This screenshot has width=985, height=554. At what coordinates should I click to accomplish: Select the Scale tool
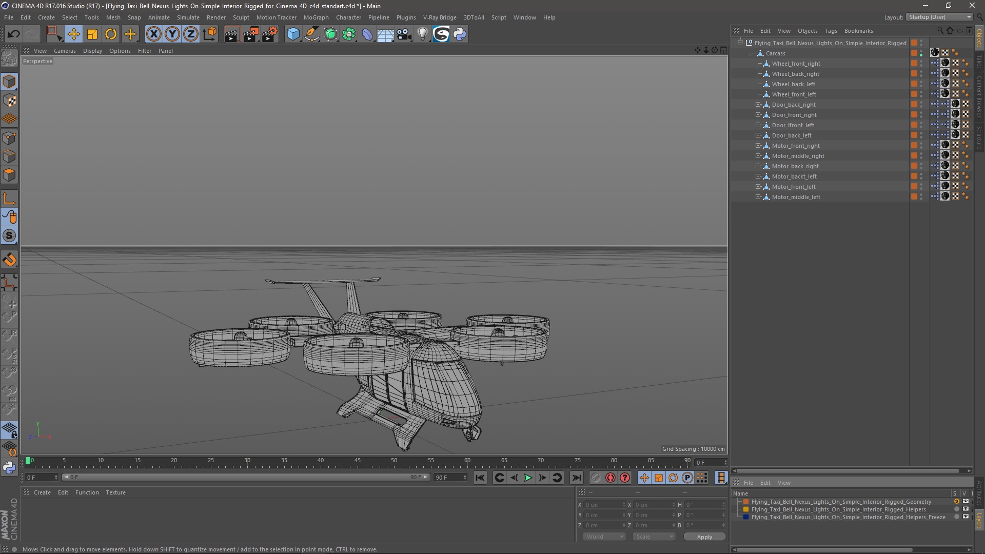pos(92,34)
